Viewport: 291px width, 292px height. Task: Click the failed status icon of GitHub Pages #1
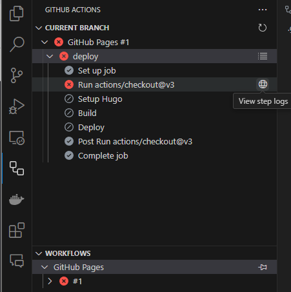(59, 42)
